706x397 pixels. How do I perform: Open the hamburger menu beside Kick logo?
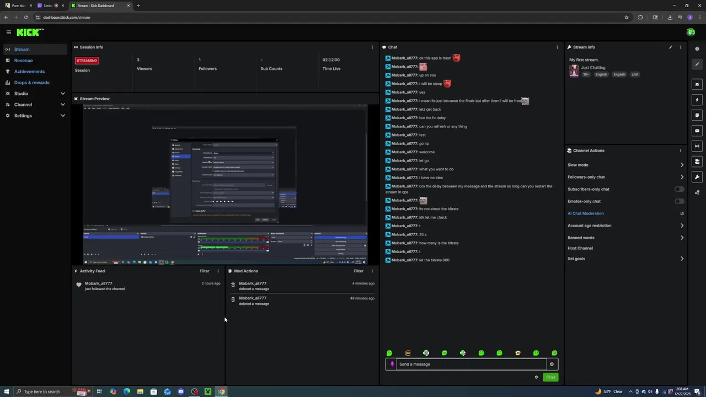pos(8,33)
